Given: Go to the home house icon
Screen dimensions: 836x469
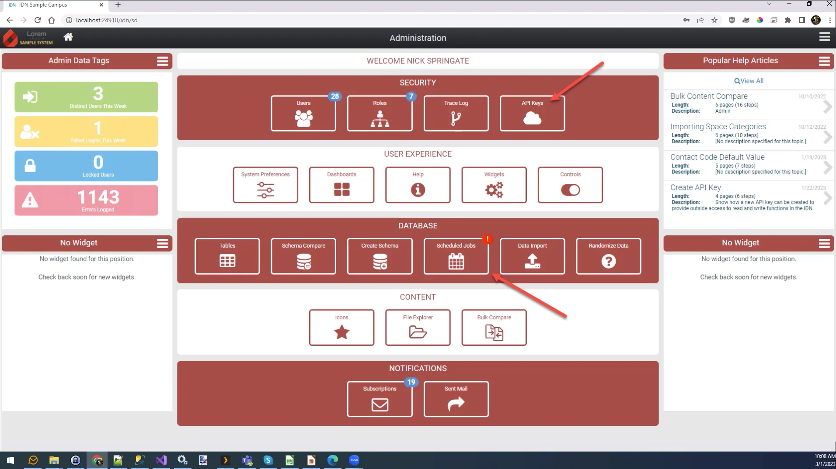Looking at the screenshot, I should tap(68, 37).
